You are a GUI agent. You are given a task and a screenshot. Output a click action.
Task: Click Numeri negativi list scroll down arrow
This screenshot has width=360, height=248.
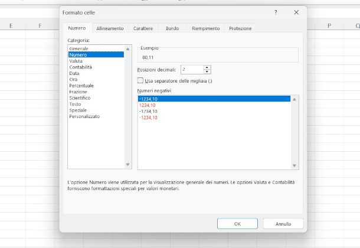(x=294, y=165)
